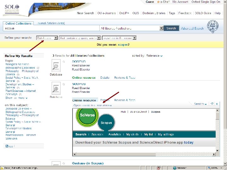This screenshot has height=170, width=227.
Task: Switch to Oxford Collections tab
Action: [18, 23]
